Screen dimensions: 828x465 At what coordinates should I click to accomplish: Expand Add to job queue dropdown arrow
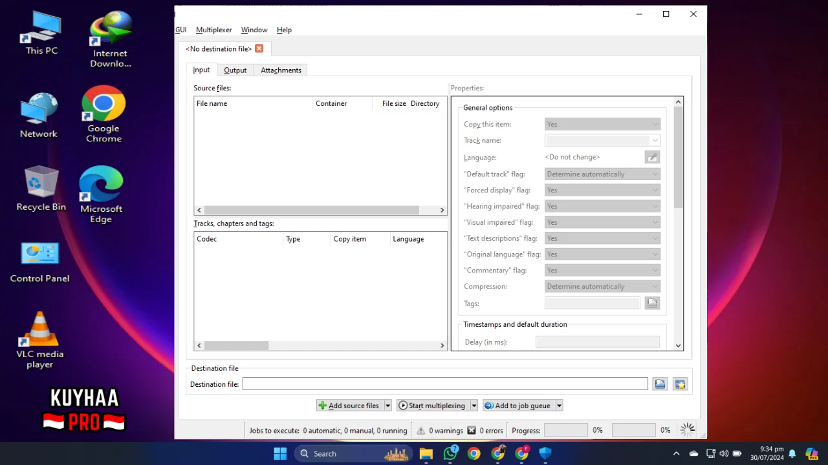[x=560, y=406]
